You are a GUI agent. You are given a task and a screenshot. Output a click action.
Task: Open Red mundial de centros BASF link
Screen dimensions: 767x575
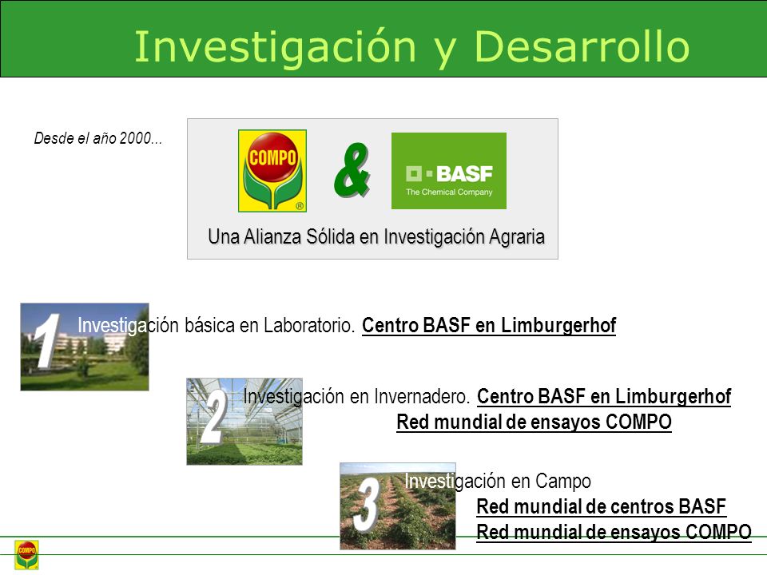pyautogui.click(x=601, y=506)
